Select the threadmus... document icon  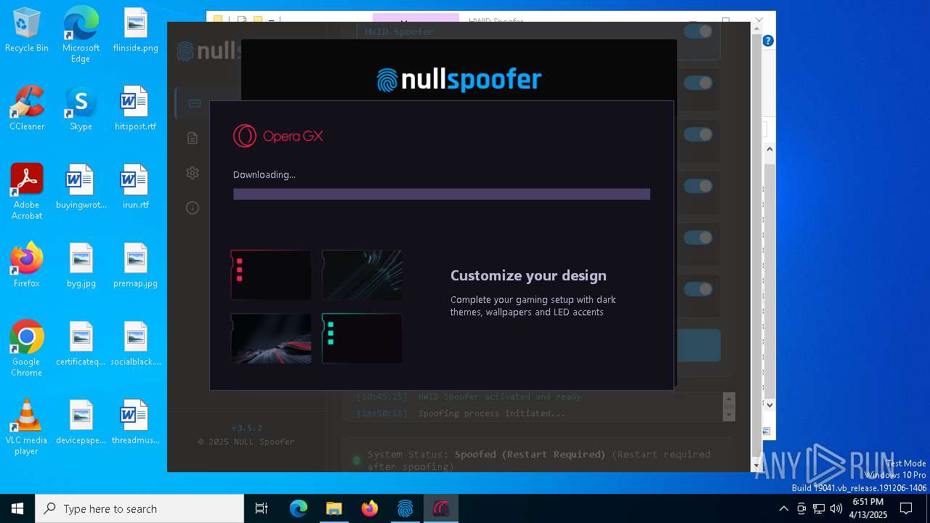[136, 423]
